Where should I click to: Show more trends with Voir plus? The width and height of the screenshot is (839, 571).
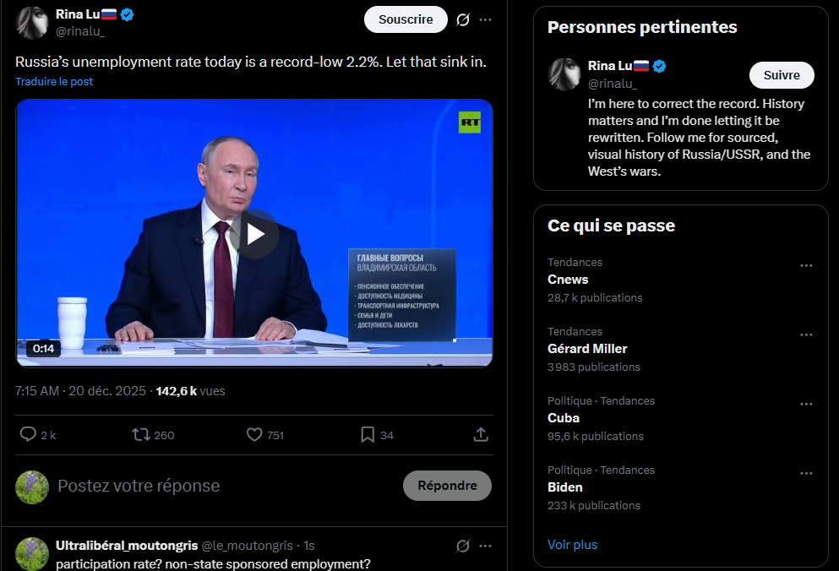pos(572,545)
